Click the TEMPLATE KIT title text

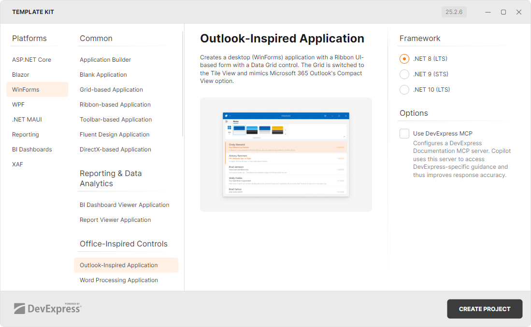click(x=33, y=12)
